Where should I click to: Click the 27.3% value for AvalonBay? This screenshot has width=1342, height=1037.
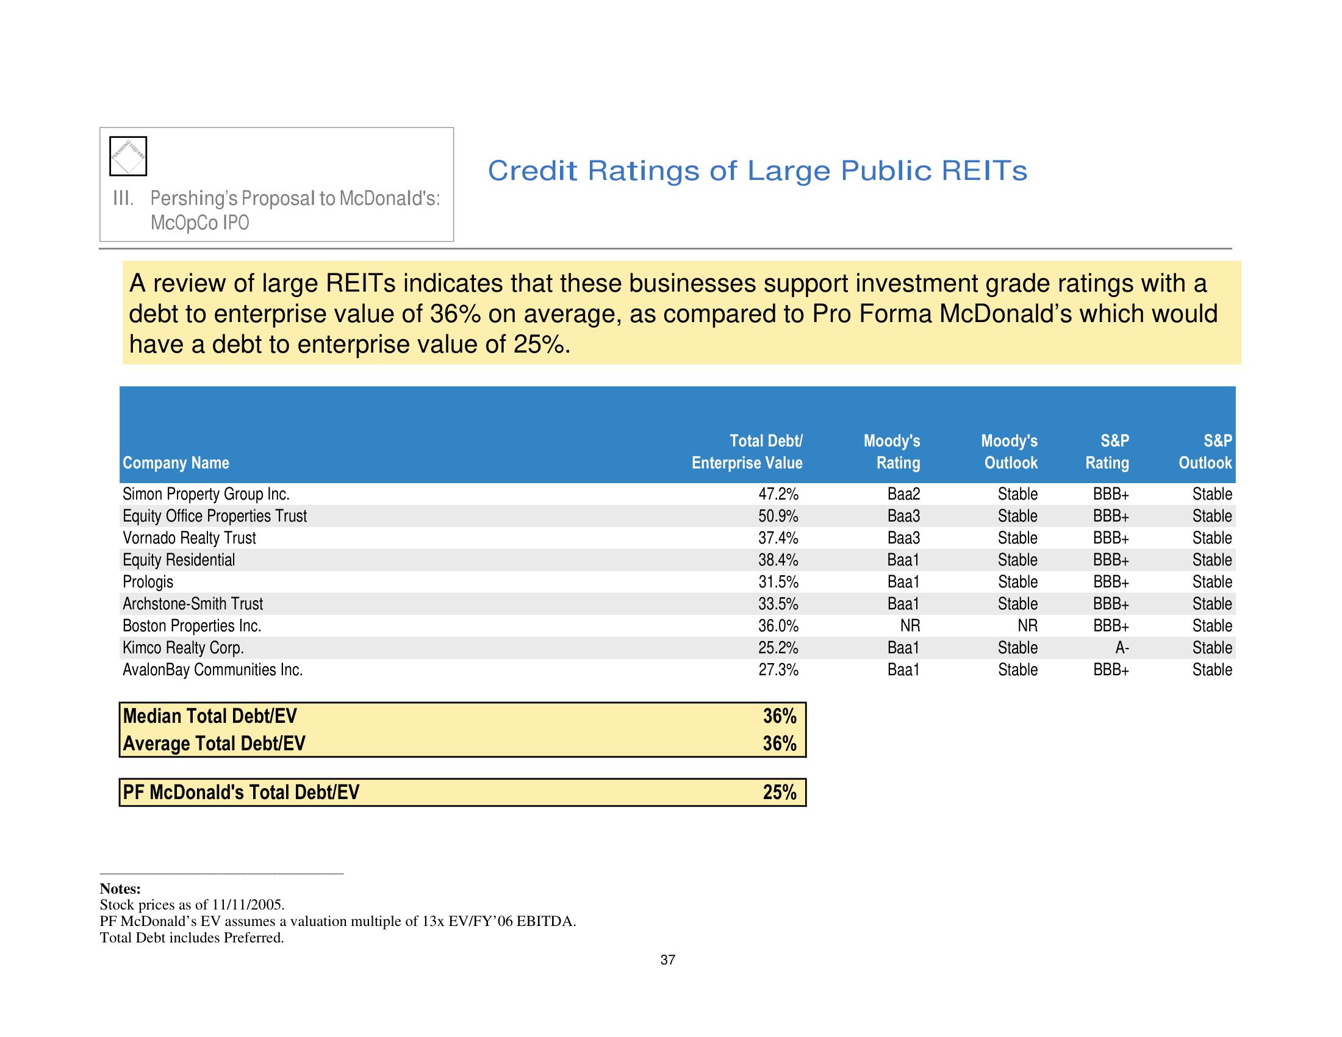[778, 670]
